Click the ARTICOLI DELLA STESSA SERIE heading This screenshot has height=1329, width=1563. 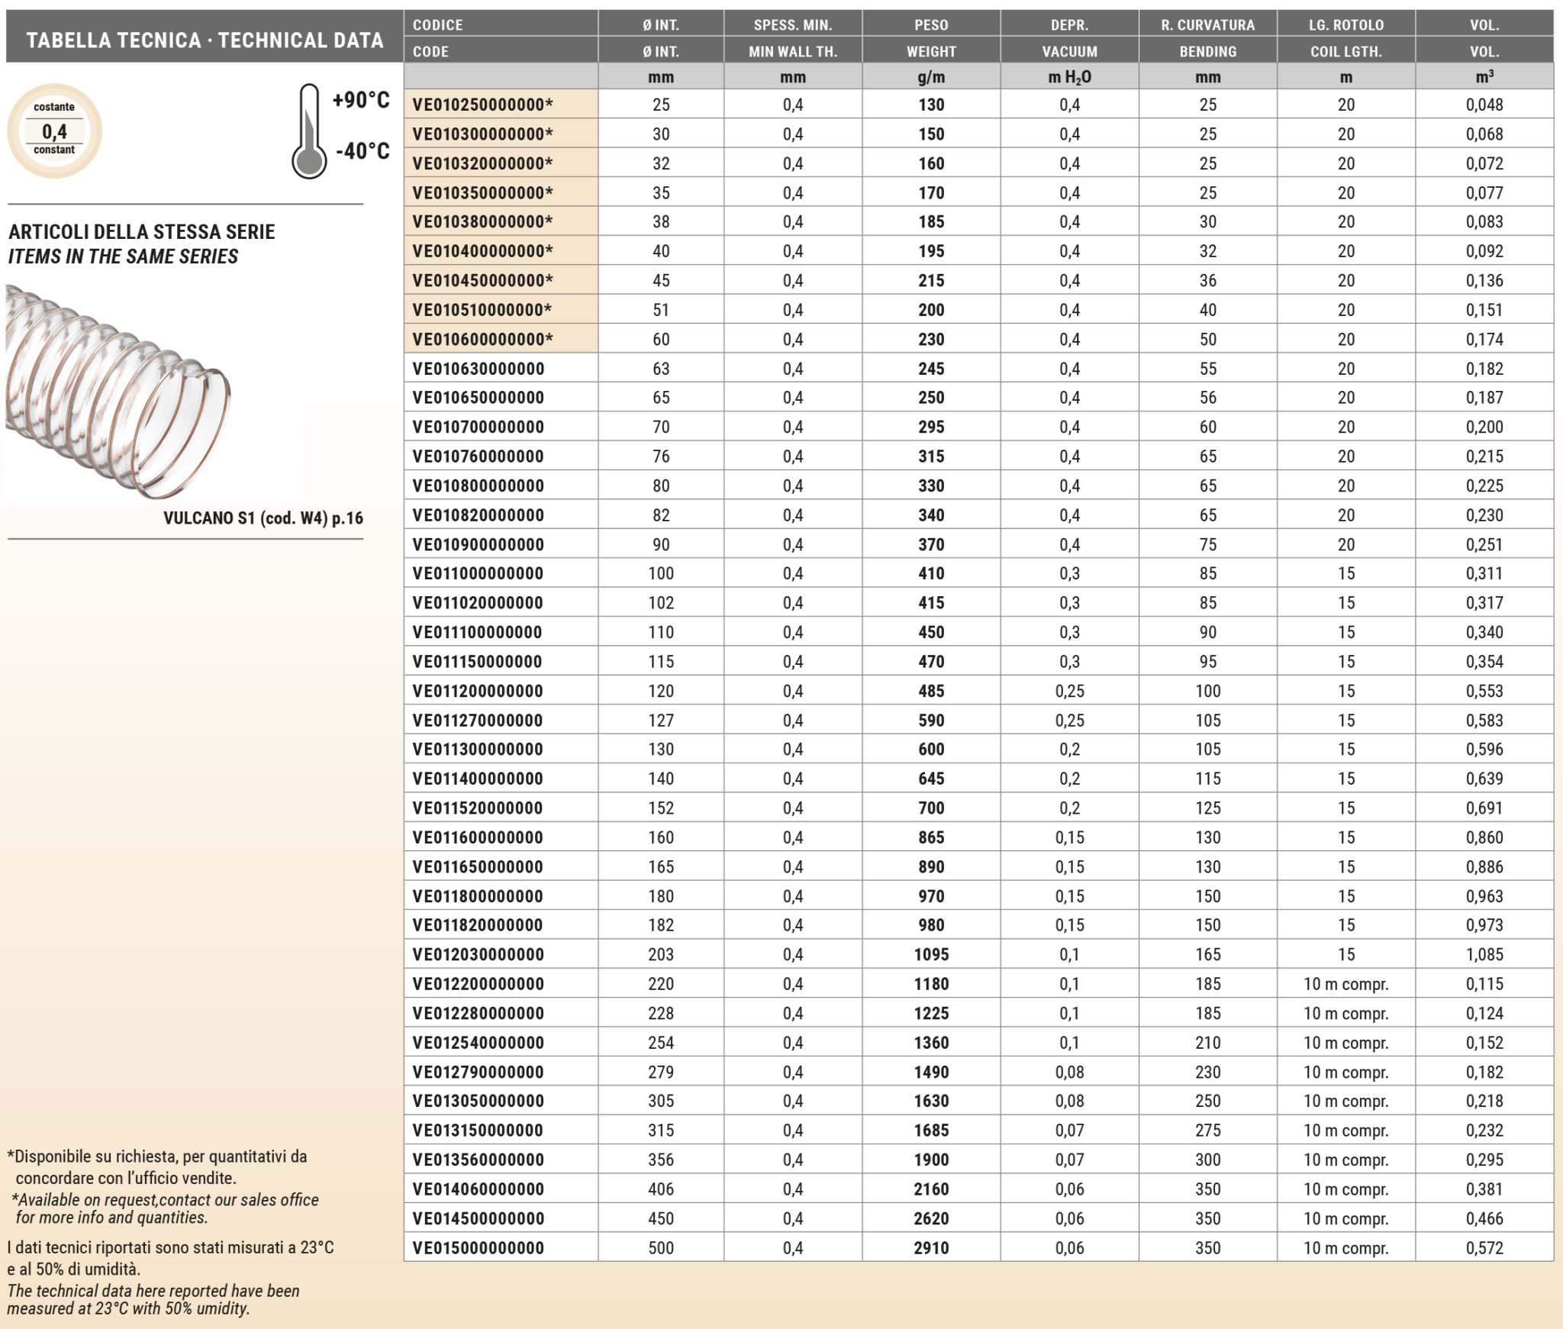click(x=142, y=232)
